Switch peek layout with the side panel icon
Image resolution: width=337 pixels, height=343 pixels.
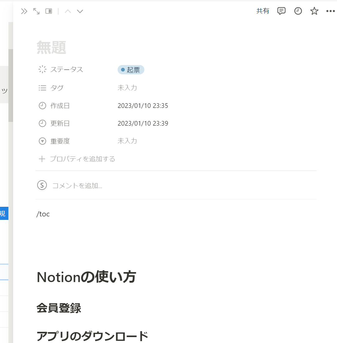[49, 11]
